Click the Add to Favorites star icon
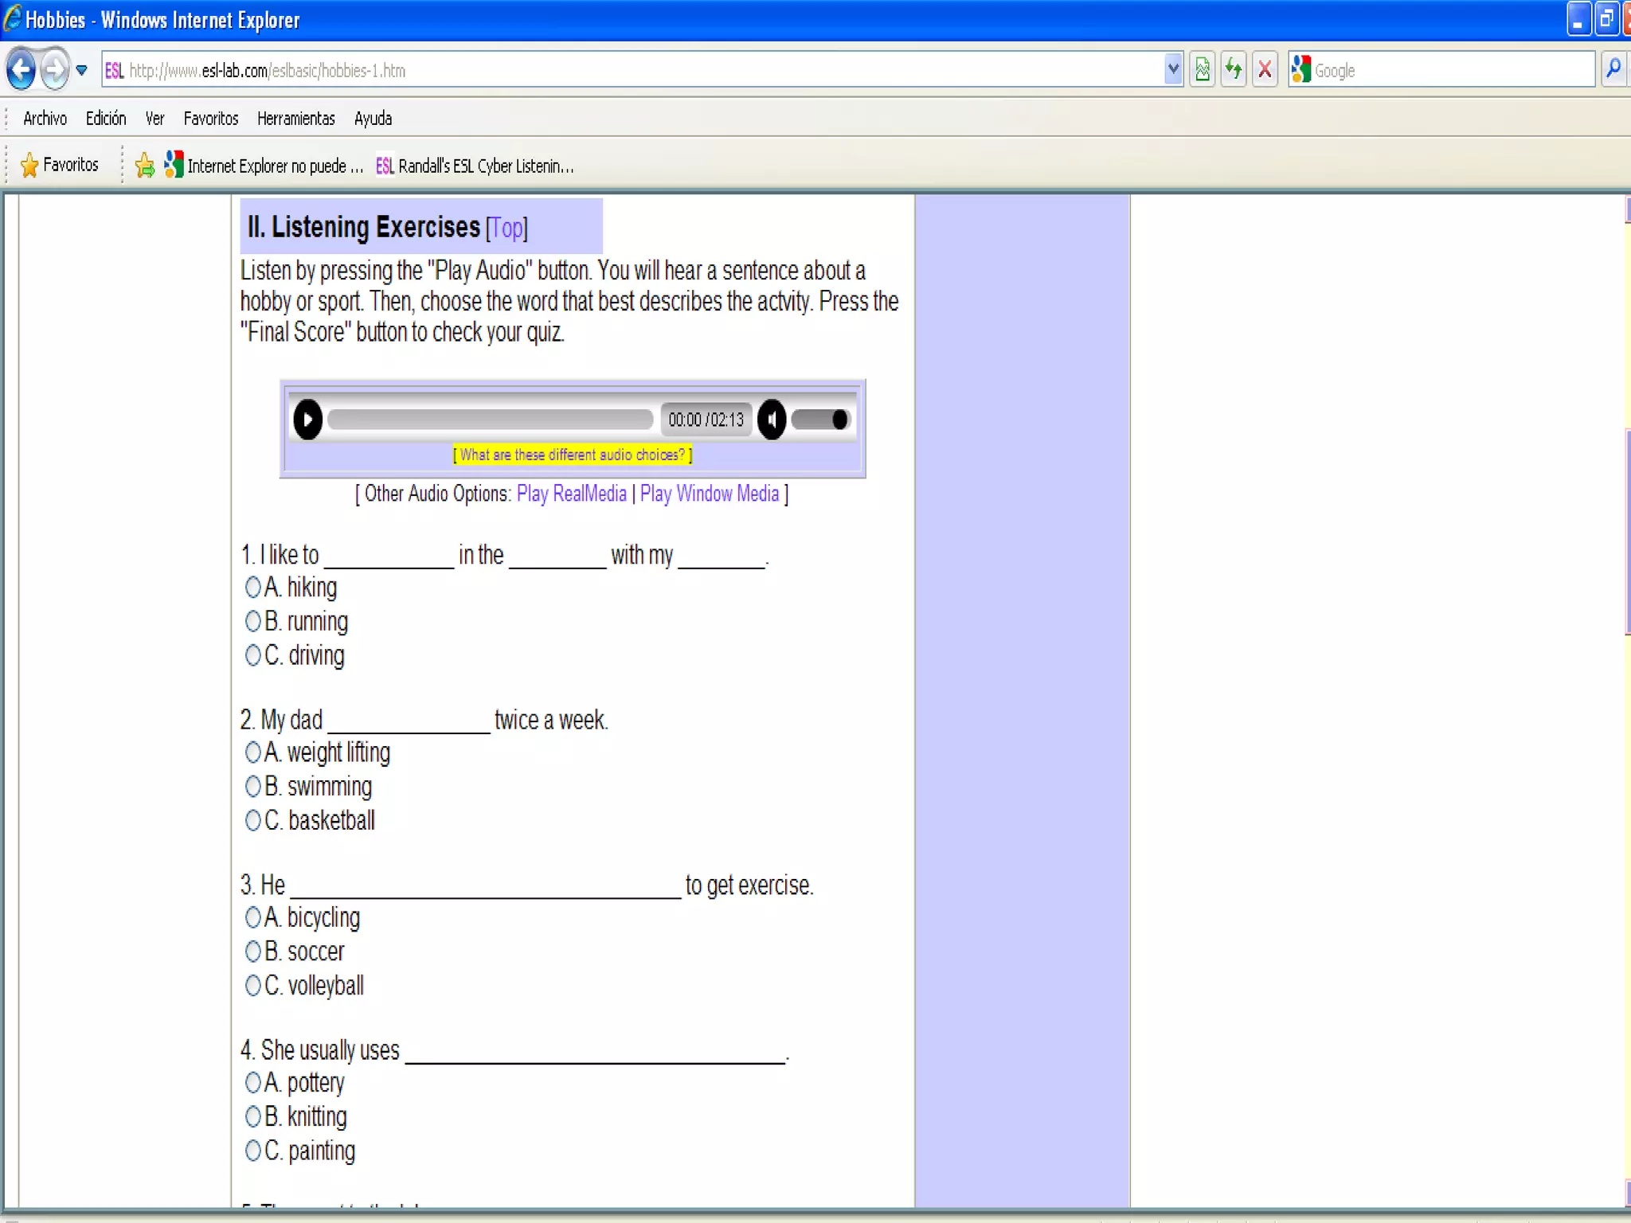1631x1223 pixels. coord(144,166)
